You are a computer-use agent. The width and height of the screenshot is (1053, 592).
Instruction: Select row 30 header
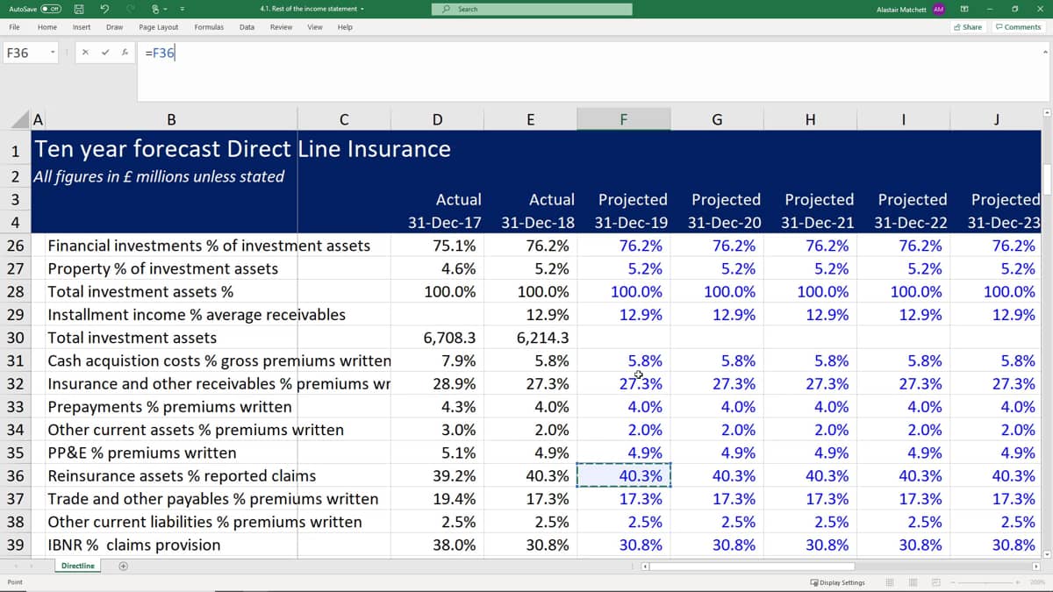[x=15, y=338]
